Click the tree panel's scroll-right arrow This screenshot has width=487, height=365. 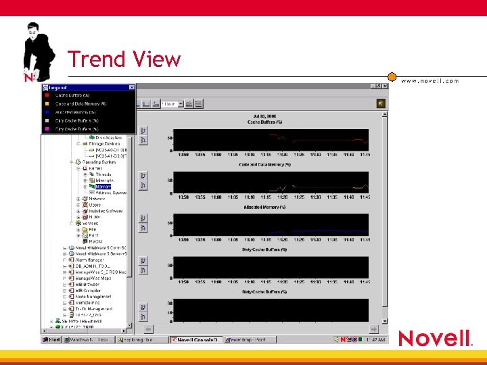[x=124, y=331]
